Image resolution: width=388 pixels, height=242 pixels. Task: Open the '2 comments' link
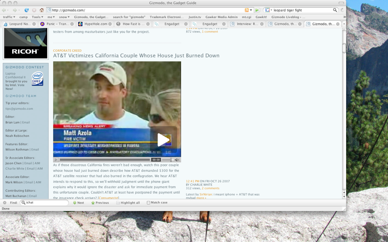click(x=210, y=188)
